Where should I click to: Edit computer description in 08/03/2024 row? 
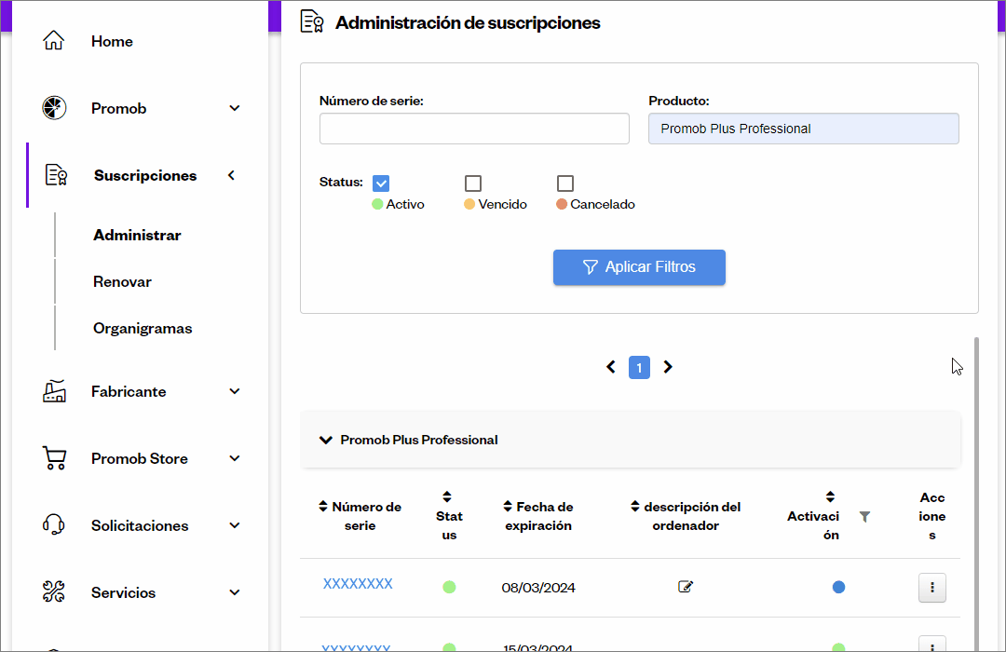point(686,587)
